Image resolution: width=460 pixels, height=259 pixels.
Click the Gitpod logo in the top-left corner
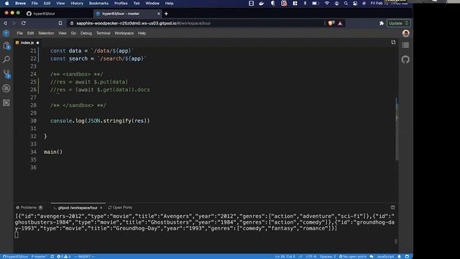click(6, 33)
